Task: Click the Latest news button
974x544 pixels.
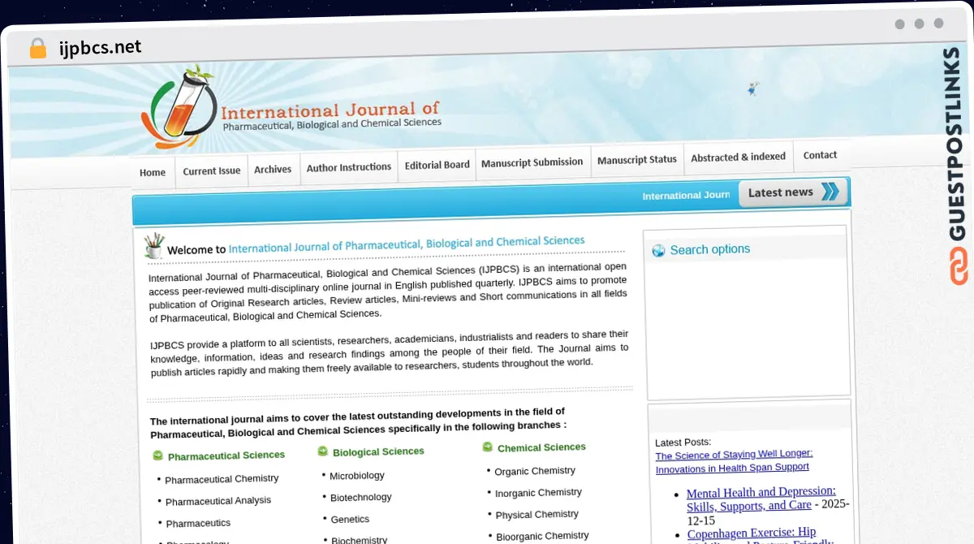Action: click(793, 192)
